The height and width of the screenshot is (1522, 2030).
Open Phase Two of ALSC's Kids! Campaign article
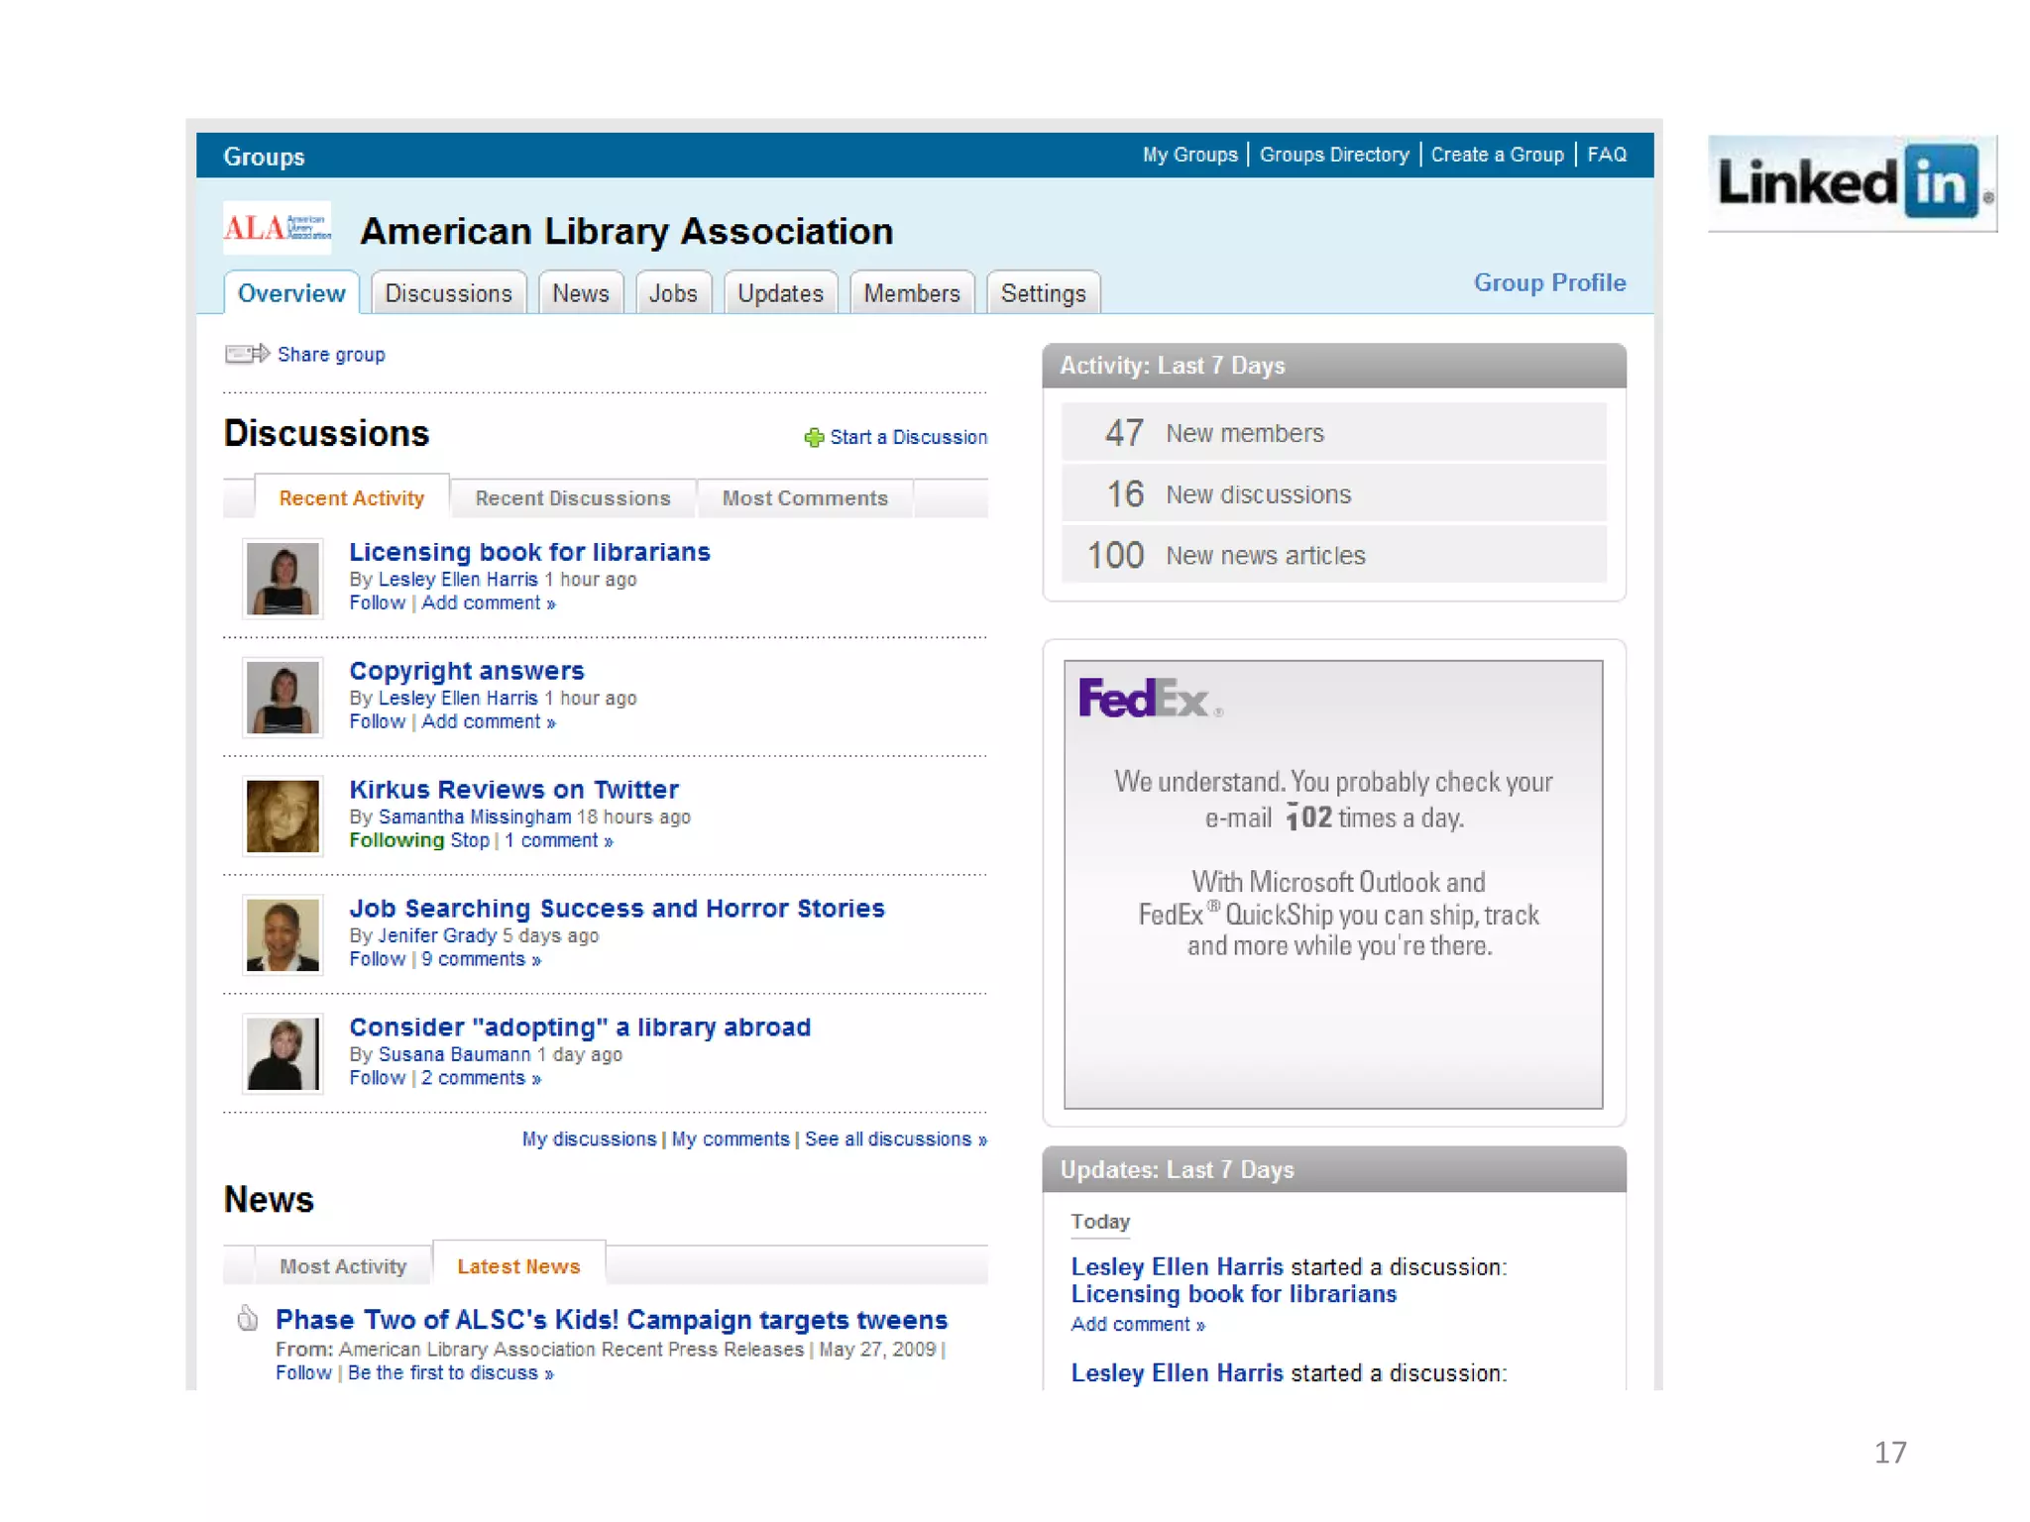pyautogui.click(x=612, y=1320)
